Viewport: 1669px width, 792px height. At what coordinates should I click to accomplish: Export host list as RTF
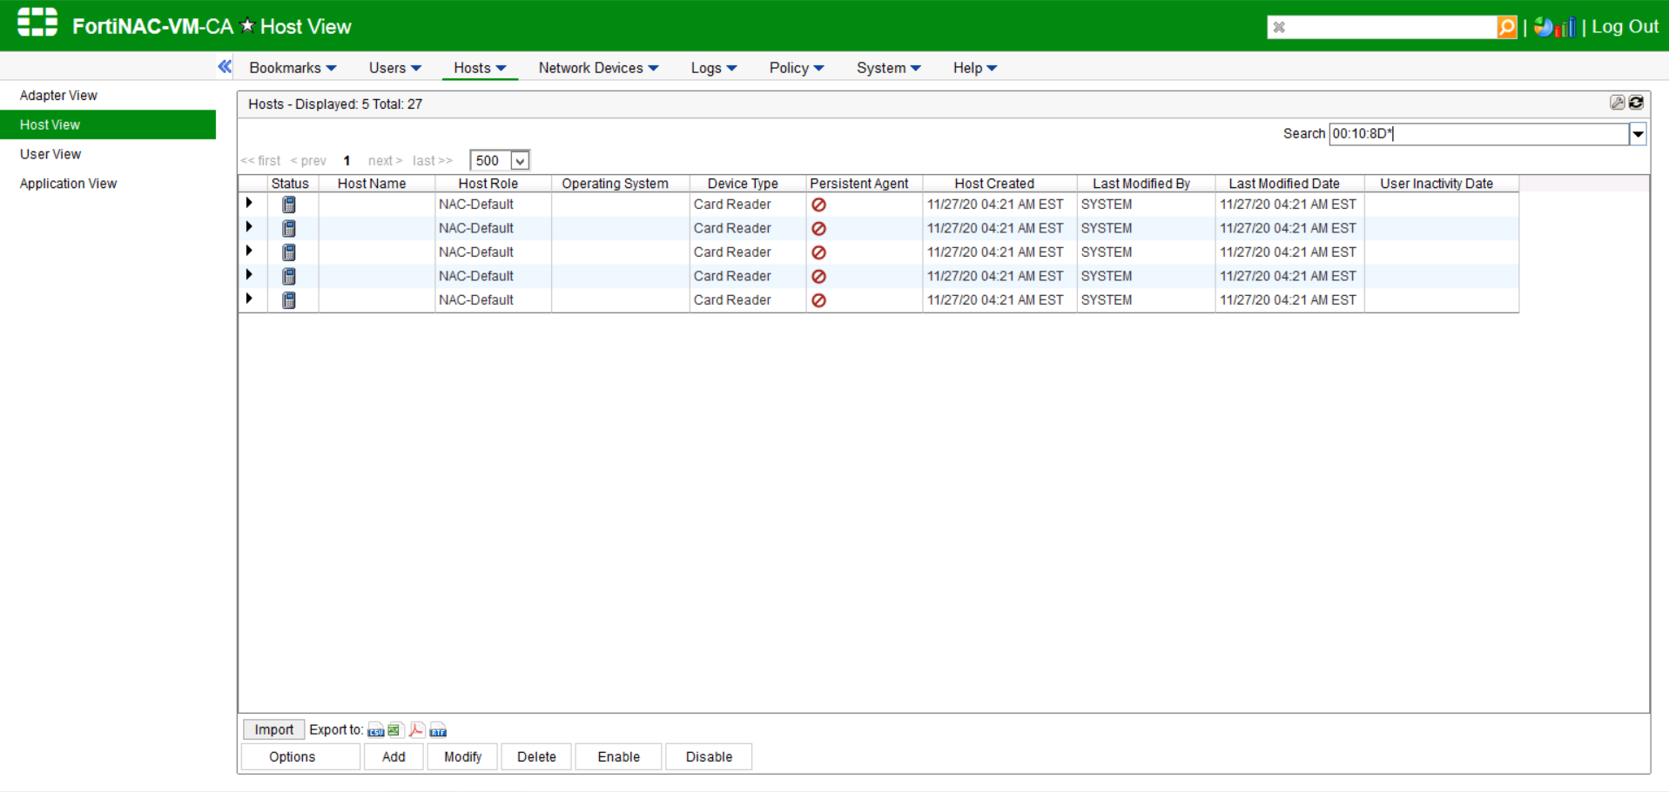coord(438,730)
